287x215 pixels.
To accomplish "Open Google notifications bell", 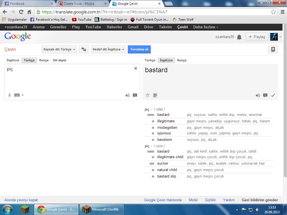I will click(x=239, y=37).
